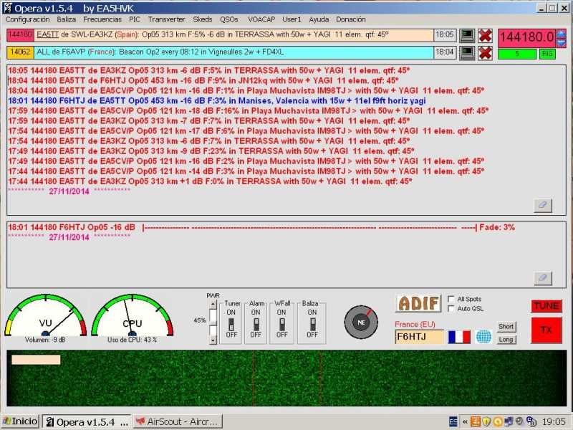The image size is (573, 430).
Task: Click the EA5TT callsign link in the top spot
Action: (47, 34)
